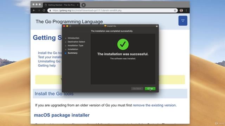Viewport: 225px width, 126px height.
Task: Select Summary step in installer sidebar
Action: coord(73,53)
